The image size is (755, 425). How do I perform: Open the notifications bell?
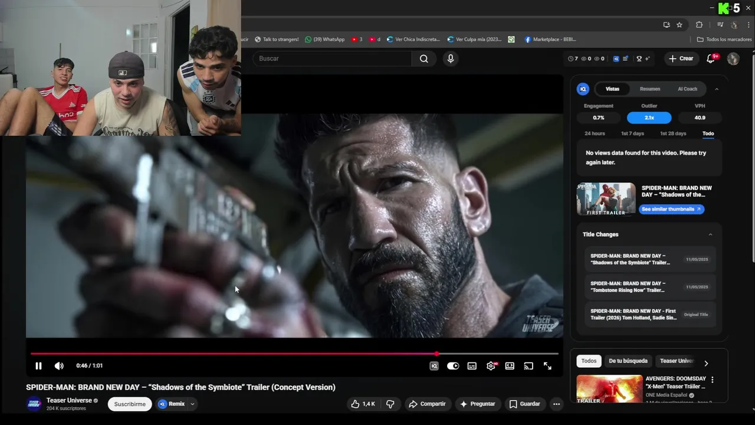click(x=711, y=58)
